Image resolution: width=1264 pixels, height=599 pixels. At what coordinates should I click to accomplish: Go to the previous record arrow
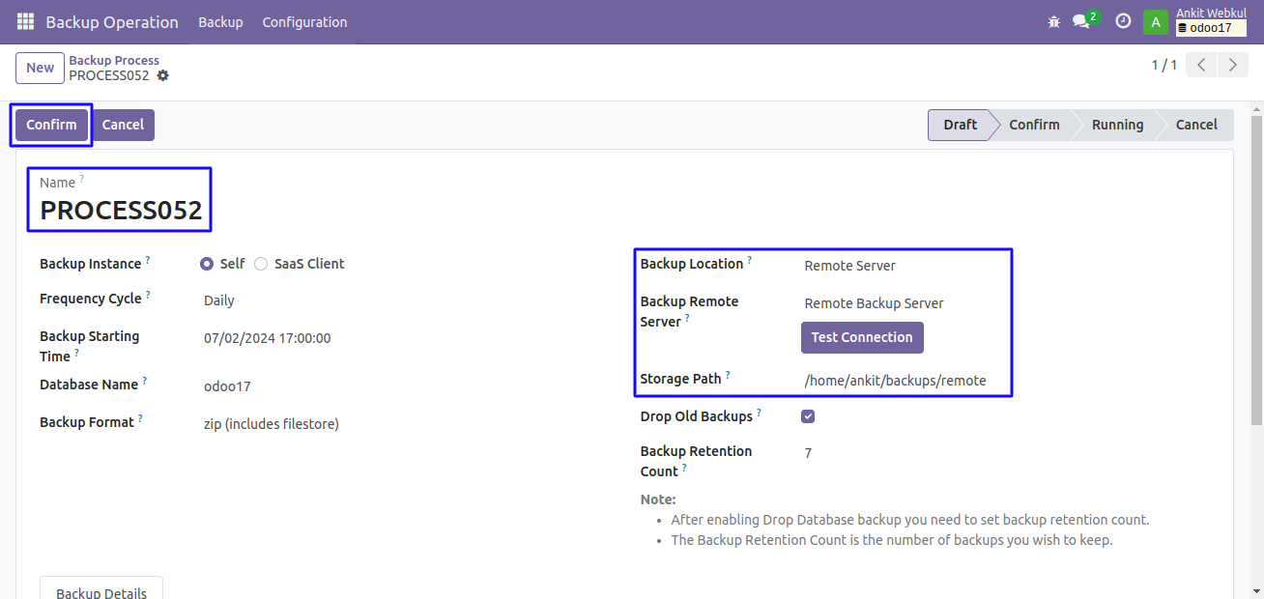click(1201, 65)
